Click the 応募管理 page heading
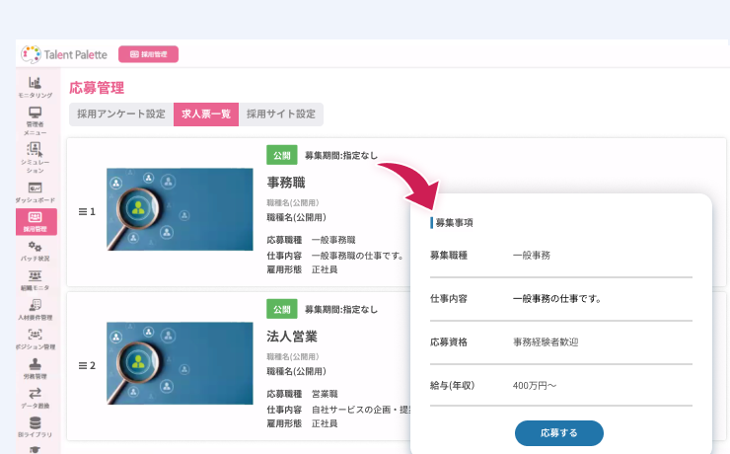 tap(97, 88)
